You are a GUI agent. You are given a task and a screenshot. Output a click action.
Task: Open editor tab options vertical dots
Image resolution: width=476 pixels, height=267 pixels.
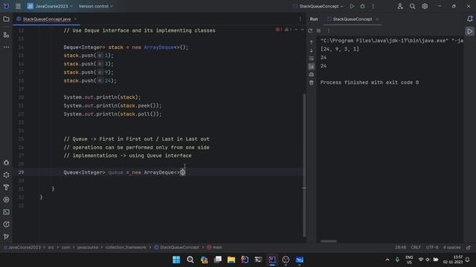(x=300, y=19)
